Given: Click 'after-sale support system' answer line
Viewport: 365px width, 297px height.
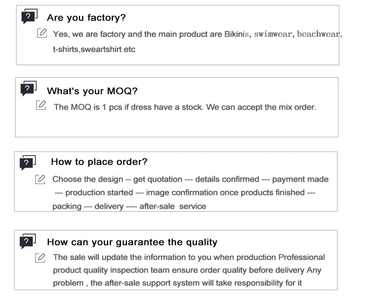Looking at the screenshot, I should coord(177,283).
